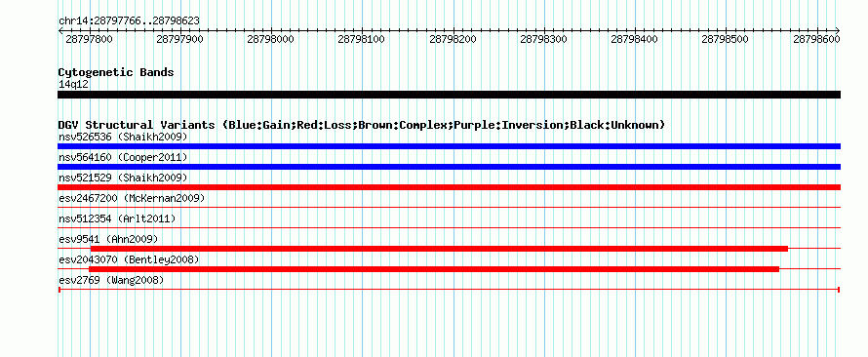868x357 pixels.
Task: Click ruler position 28798300
Action: [x=543, y=39]
